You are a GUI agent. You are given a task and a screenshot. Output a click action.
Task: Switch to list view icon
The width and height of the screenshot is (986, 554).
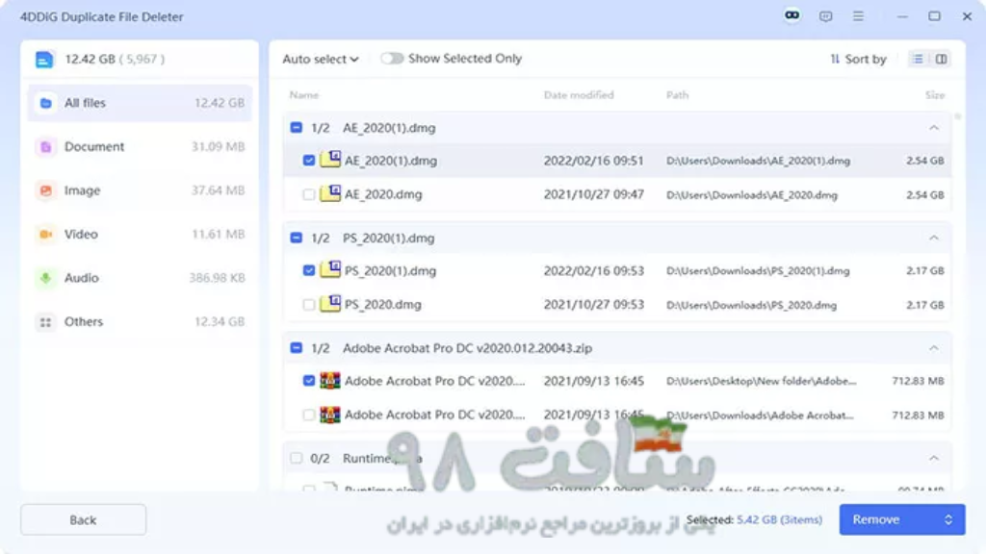[x=918, y=59]
